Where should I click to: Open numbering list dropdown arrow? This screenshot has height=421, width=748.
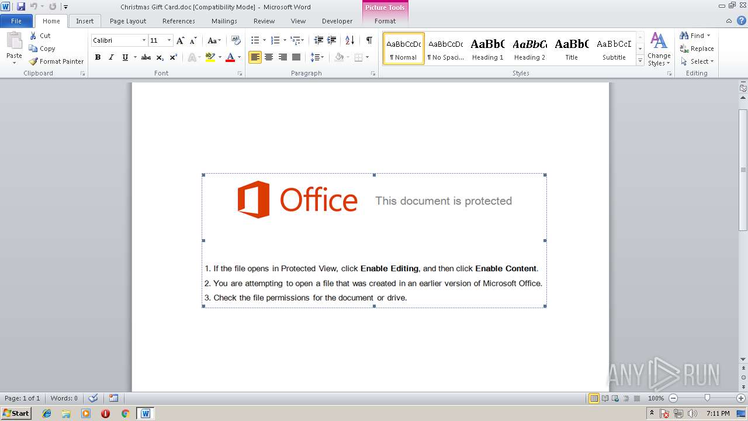[x=285, y=40]
